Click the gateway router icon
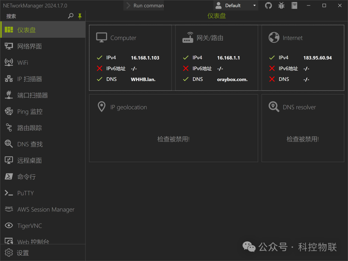 [188, 37]
